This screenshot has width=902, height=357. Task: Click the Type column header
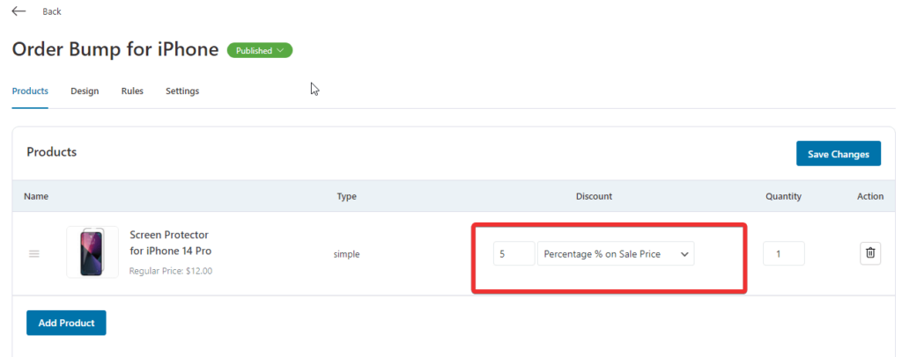347,196
